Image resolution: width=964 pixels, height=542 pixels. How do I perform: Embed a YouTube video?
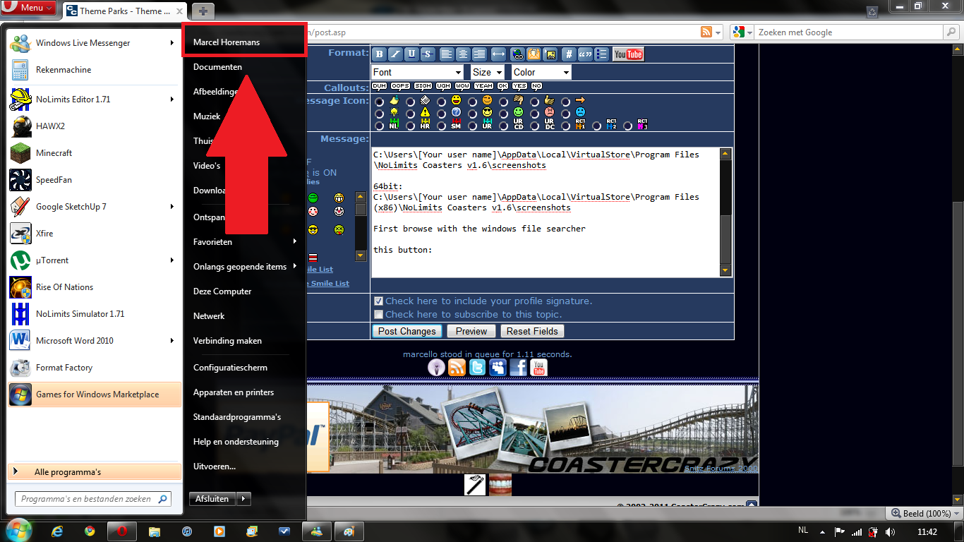coord(628,54)
